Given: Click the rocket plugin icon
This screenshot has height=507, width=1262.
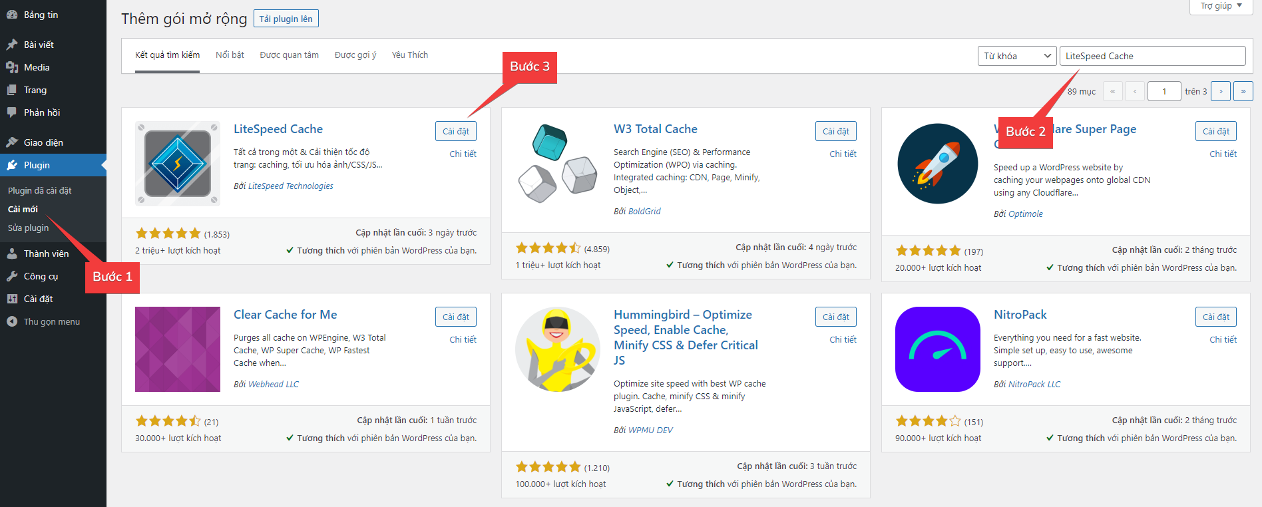Looking at the screenshot, I should [937, 164].
